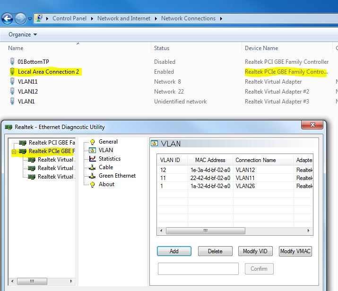
Task: Select the VLAN11 row in VLAN table
Action: (235, 178)
